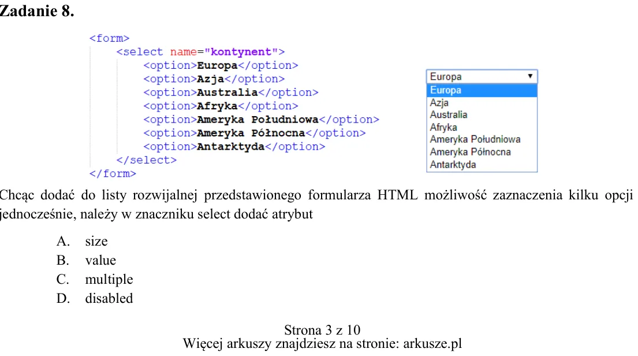Screen dimensions: 638x356
Task: Click the Antarktyda option code line
Action: 234,147
